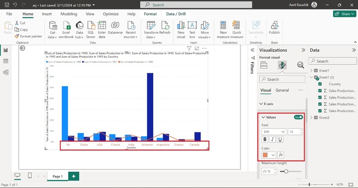Screen dimensions: 358x188
Task: Open the Data / Drill tab
Action: (x=176, y=14)
